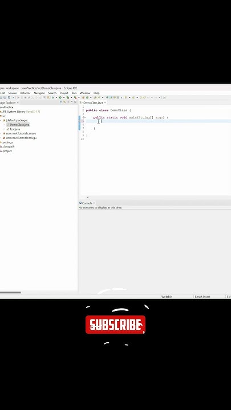Select the Console tab
Image resolution: width=231 pixels, height=410 pixels.
tap(86, 203)
